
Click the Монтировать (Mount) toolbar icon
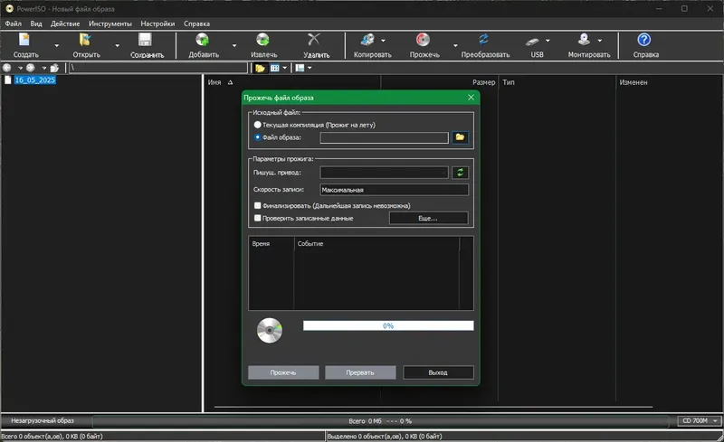pyautogui.click(x=584, y=40)
